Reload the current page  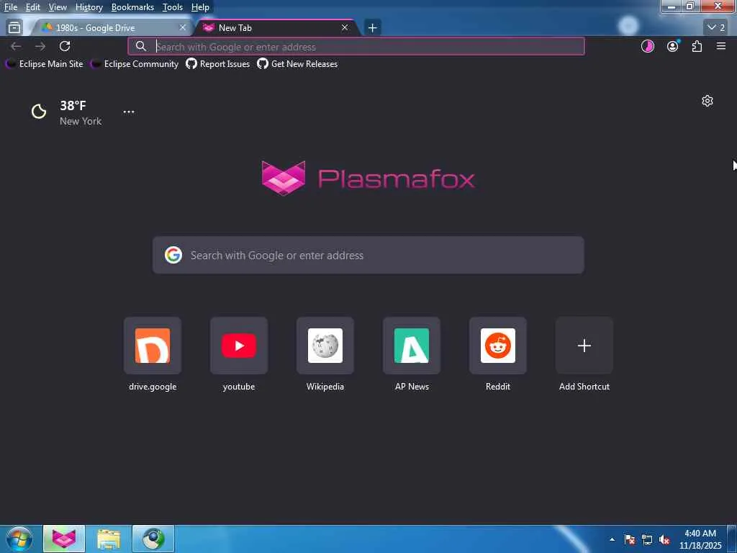(65, 46)
